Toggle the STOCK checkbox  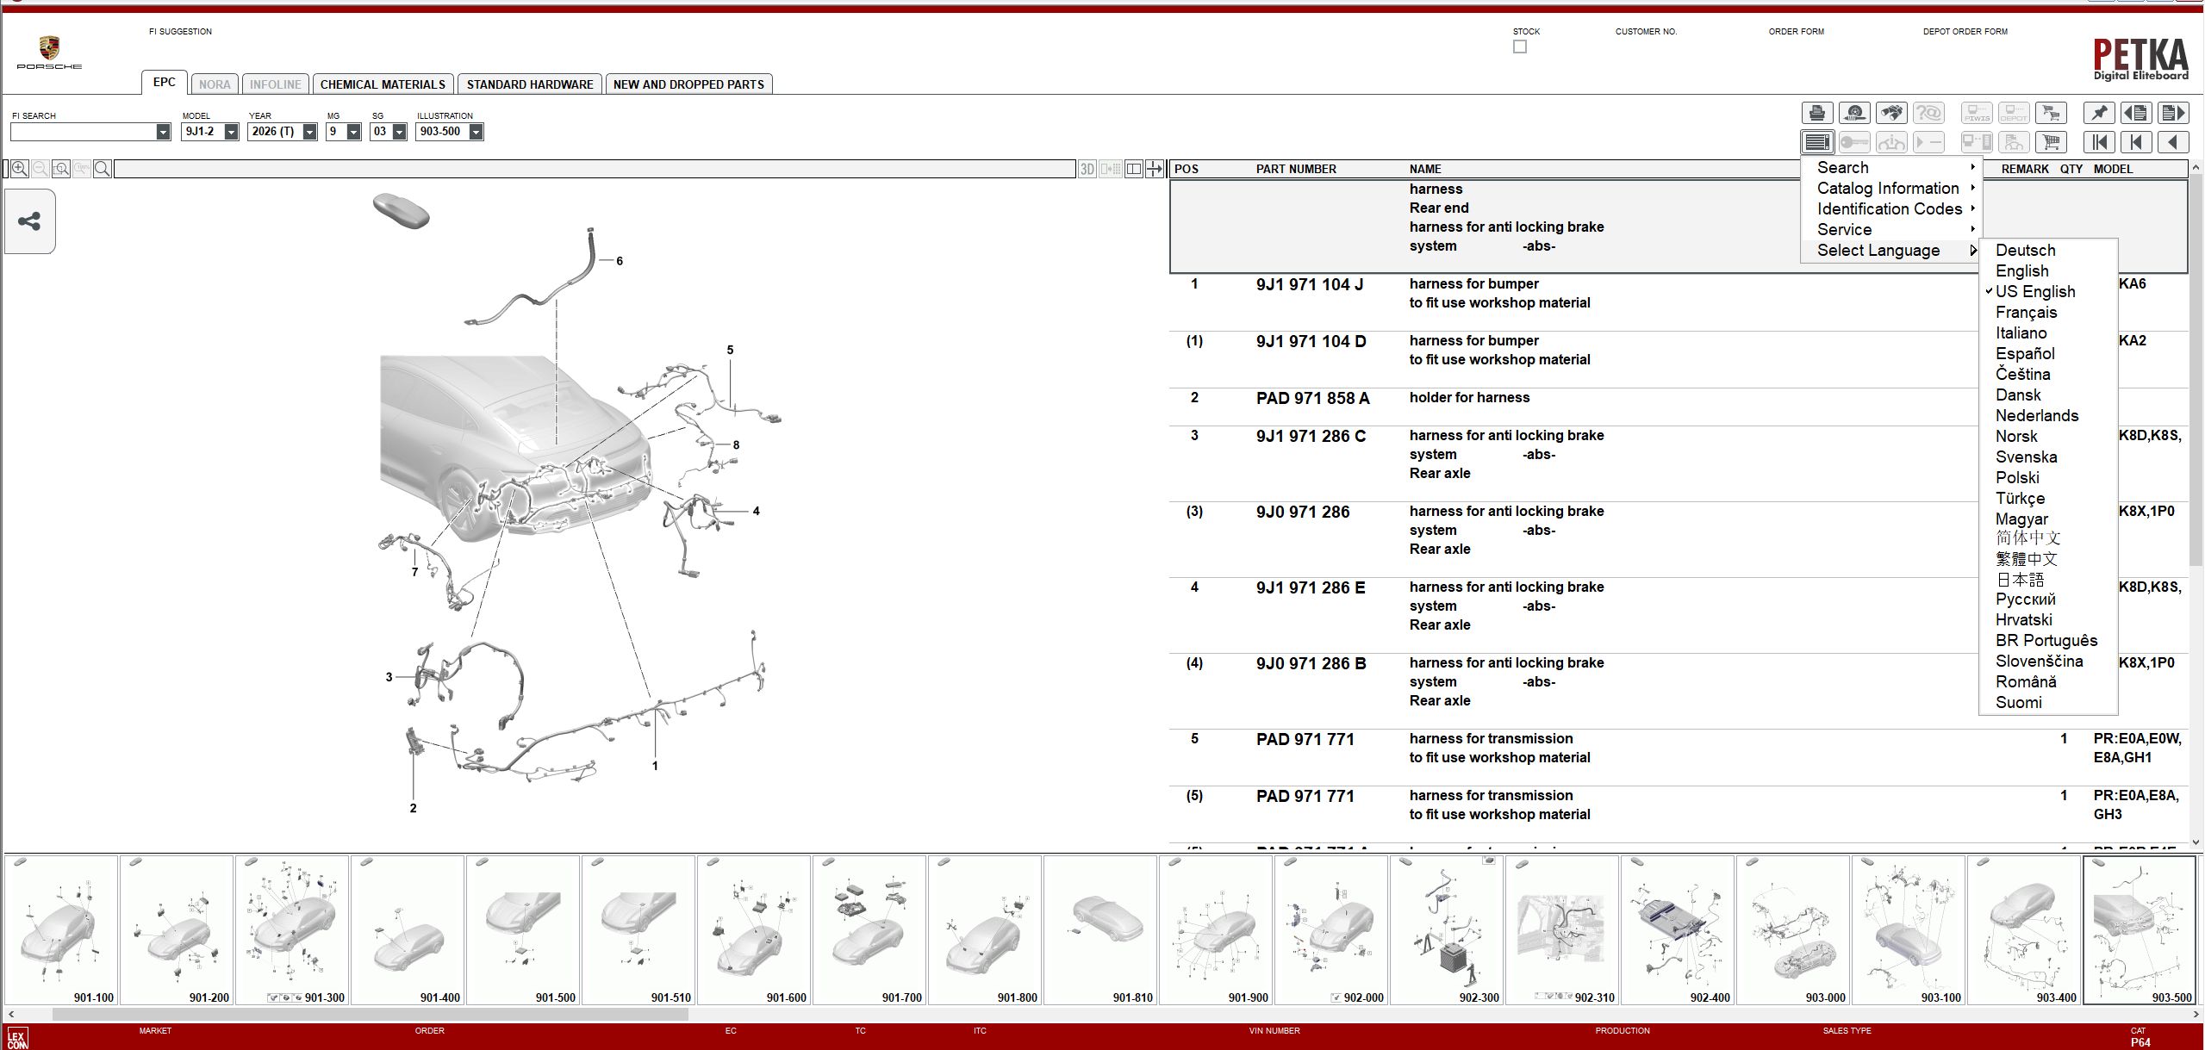point(1519,47)
